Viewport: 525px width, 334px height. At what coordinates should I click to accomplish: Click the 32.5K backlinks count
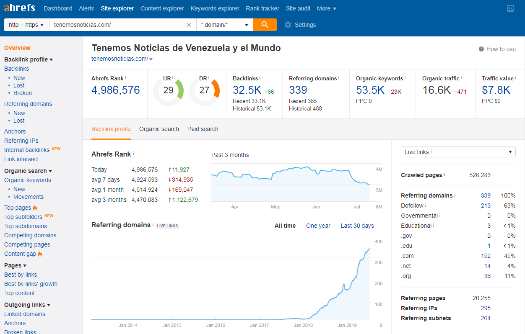[247, 90]
